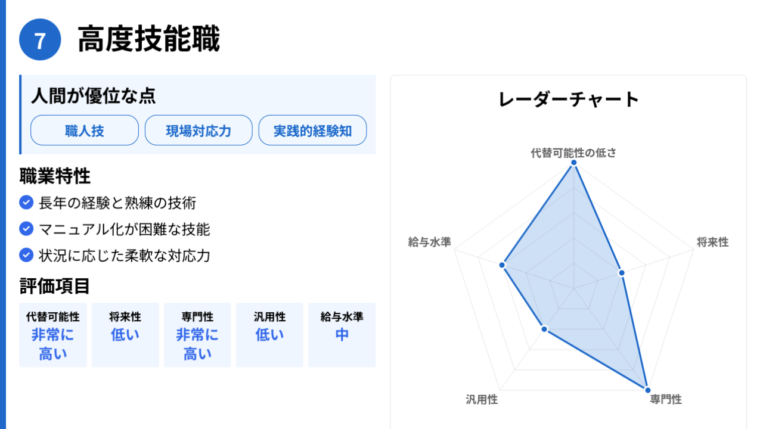Click the 専門性 非常に高い evaluation card

pyautogui.click(x=197, y=335)
